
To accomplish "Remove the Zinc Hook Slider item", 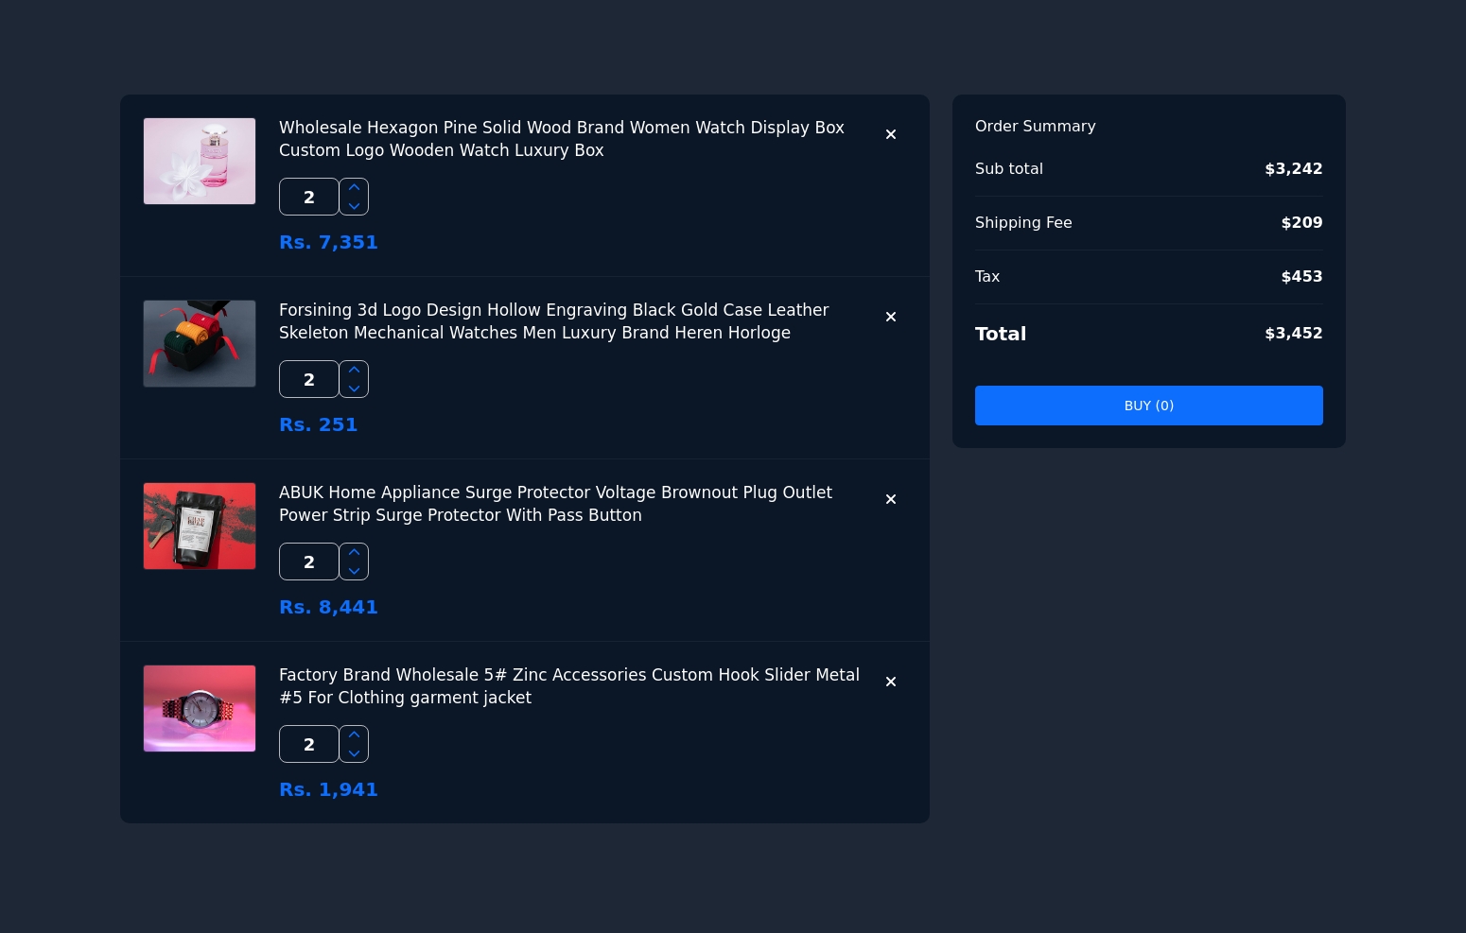I will 890,682.
